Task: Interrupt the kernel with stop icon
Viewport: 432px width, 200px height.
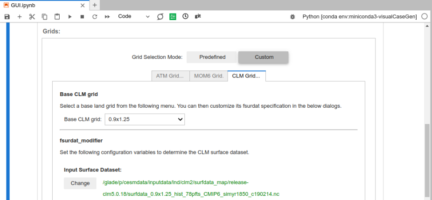Action: 82,16
